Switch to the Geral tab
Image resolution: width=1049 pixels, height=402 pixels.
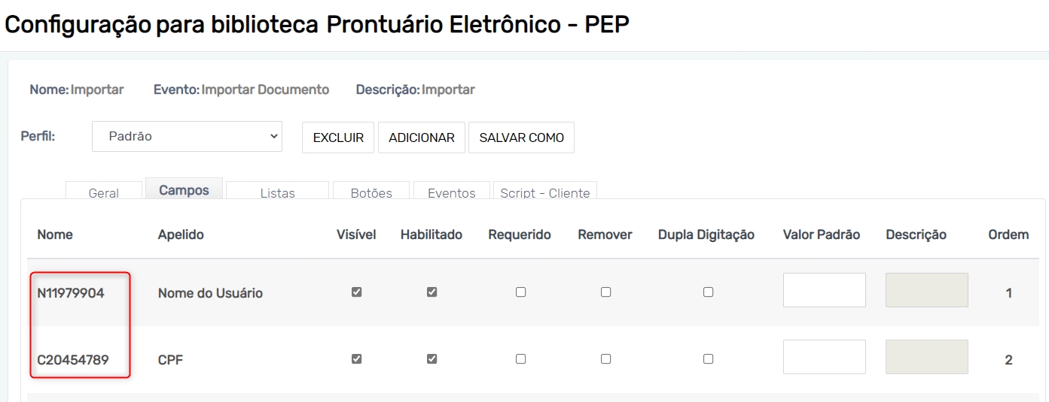pos(104,192)
